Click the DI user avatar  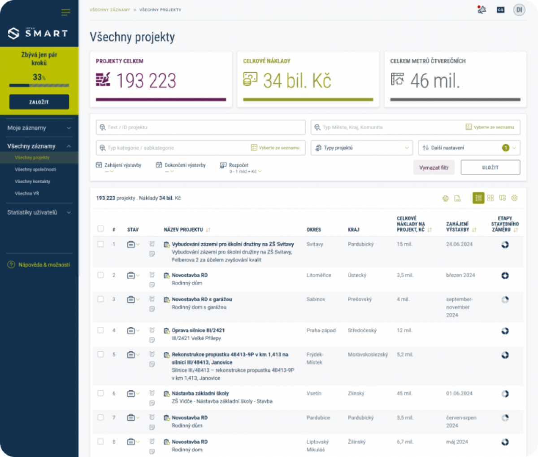tap(519, 9)
